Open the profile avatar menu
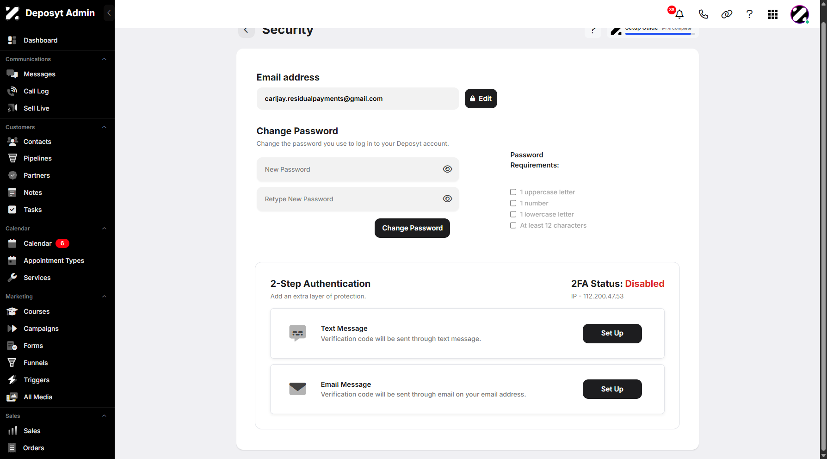Screen dimensions: 827x459 coord(800,14)
